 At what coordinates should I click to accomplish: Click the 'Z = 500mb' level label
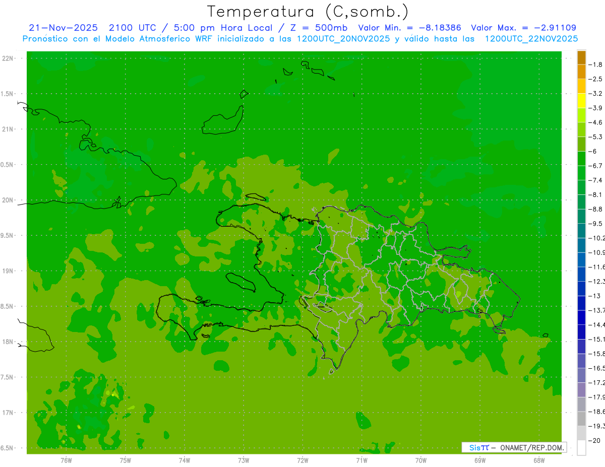pos(319,28)
